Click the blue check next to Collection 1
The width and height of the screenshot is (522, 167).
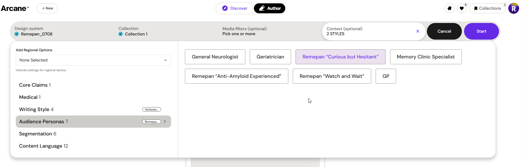coord(121,34)
